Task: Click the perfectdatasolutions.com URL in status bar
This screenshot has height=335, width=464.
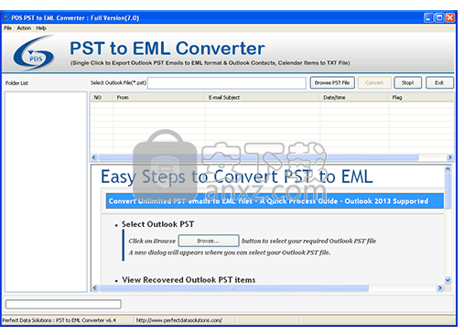Action: pyautogui.click(x=179, y=320)
